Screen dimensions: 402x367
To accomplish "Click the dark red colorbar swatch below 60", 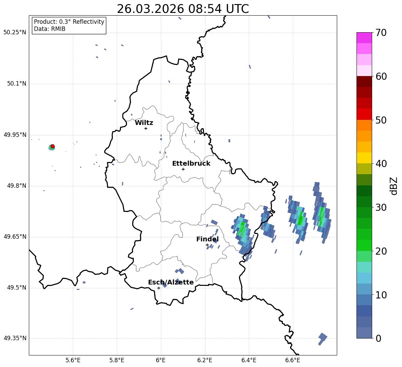I will point(364,81).
